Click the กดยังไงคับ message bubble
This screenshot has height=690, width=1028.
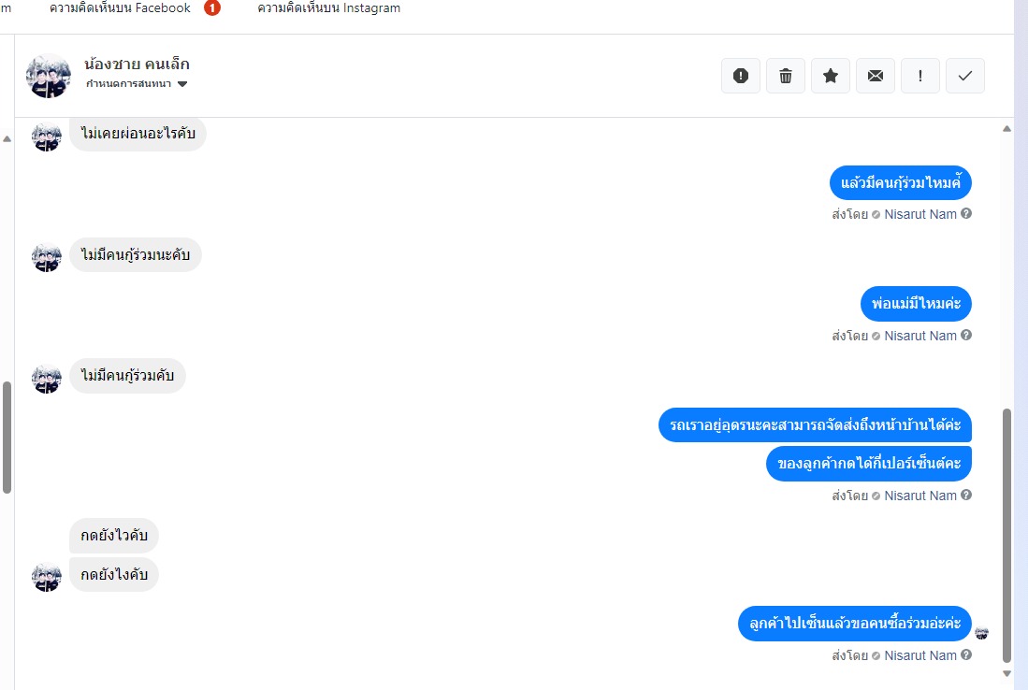[114, 575]
